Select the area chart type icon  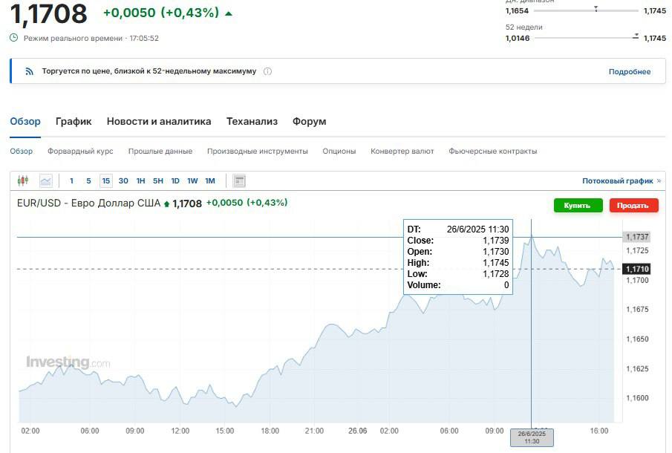point(46,180)
